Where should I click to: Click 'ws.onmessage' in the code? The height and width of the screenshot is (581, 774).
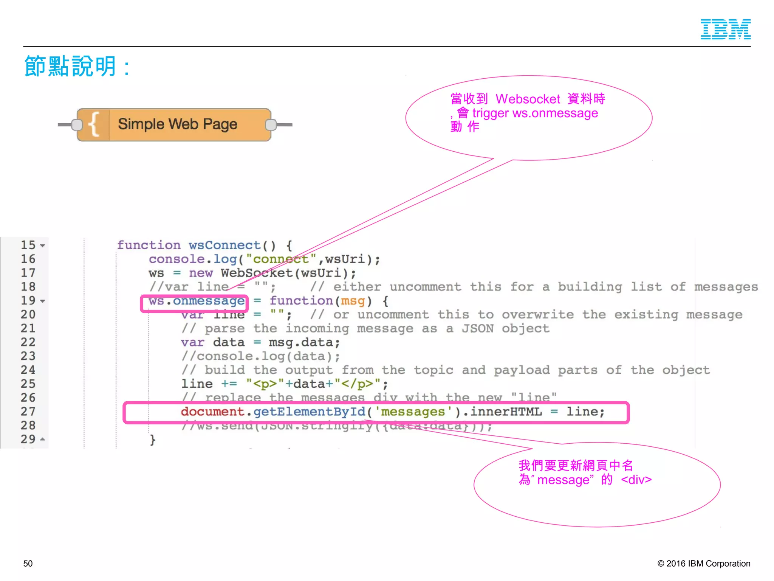click(197, 301)
